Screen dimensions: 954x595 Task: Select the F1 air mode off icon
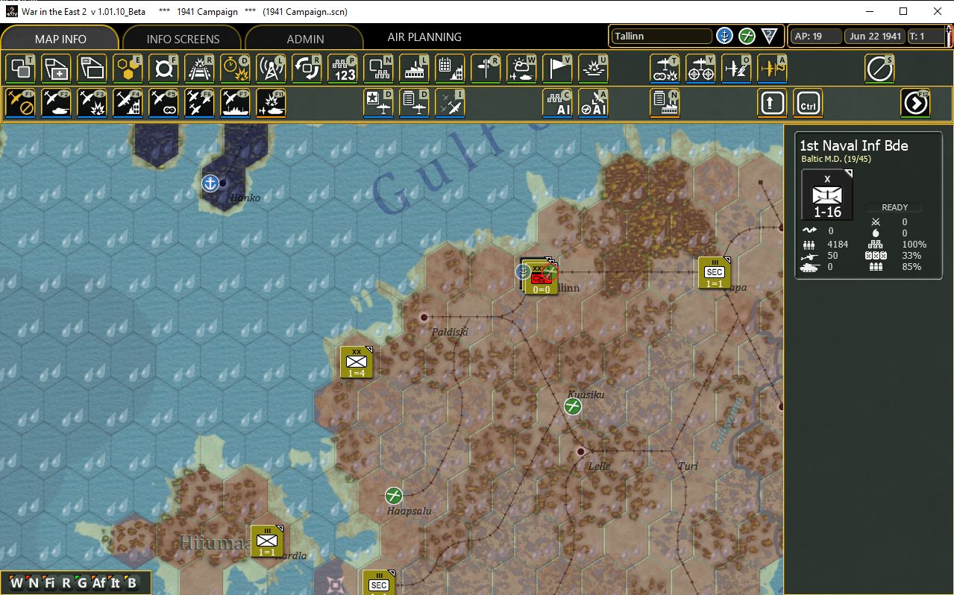[20, 103]
